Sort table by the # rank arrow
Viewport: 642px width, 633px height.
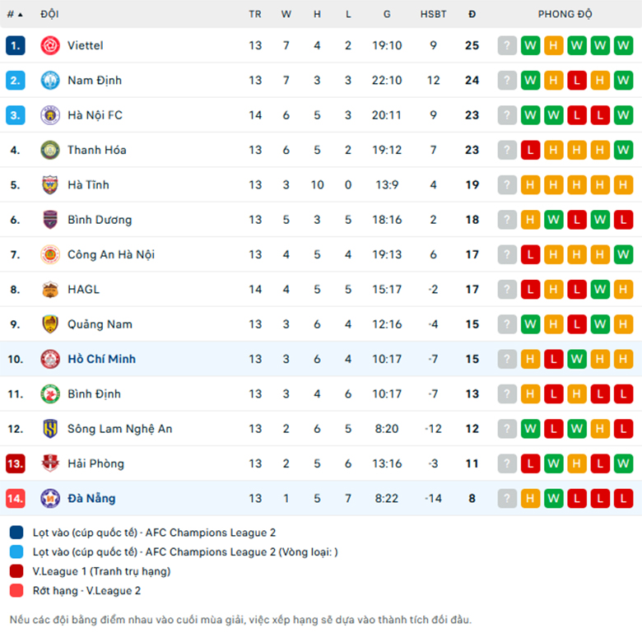pos(15,14)
